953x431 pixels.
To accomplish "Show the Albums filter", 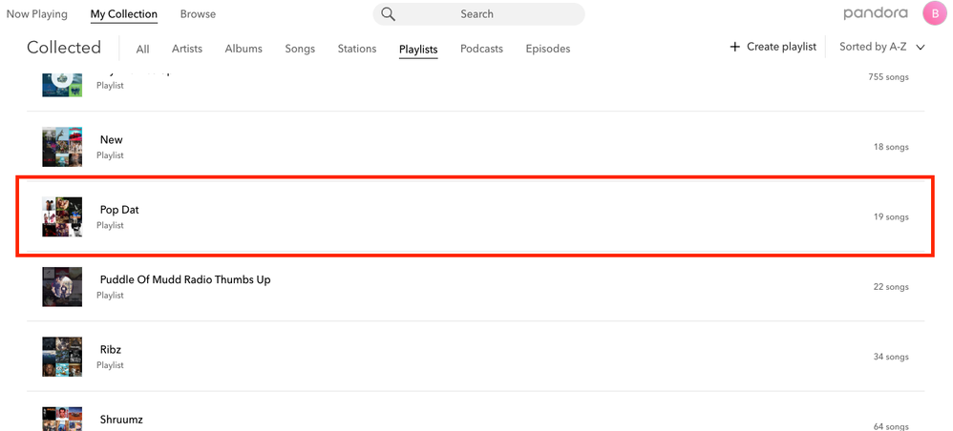I will click(x=244, y=49).
